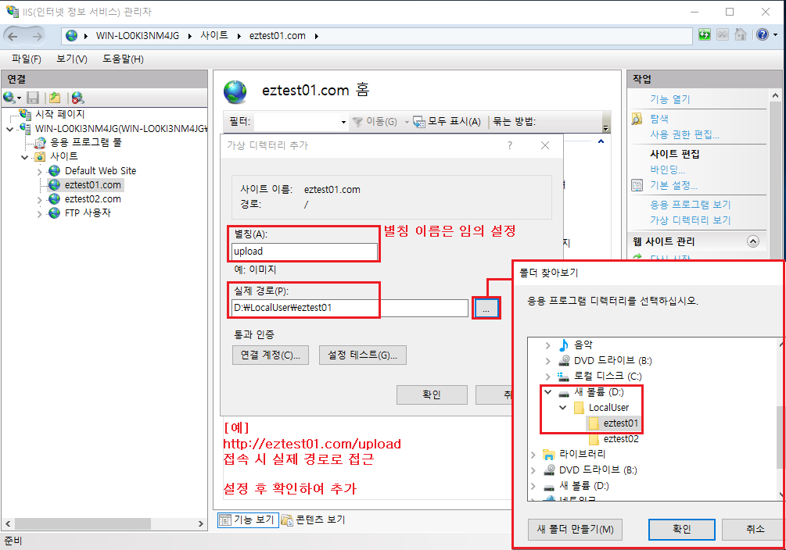
Task: Click the 실제 경로(P) input field
Action: click(350, 308)
